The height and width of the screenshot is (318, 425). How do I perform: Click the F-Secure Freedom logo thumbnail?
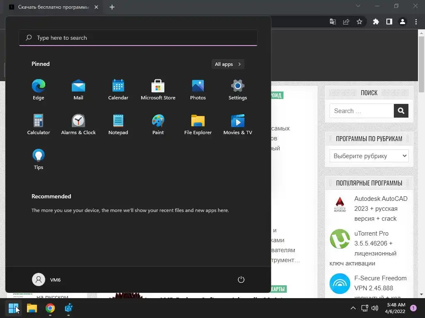click(x=340, y=283)
